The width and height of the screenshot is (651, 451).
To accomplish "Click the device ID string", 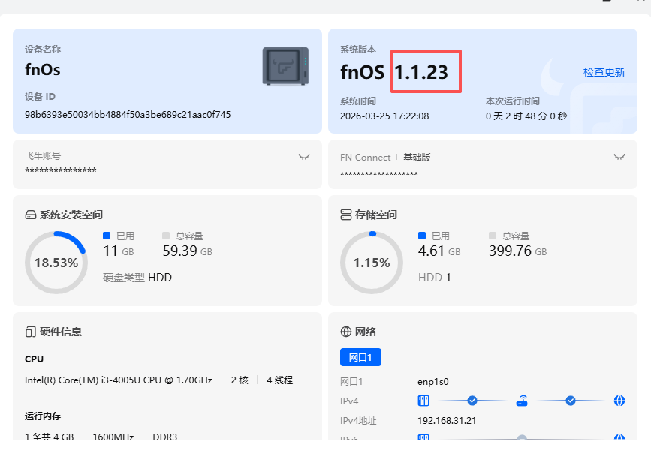I will (128, 115).
